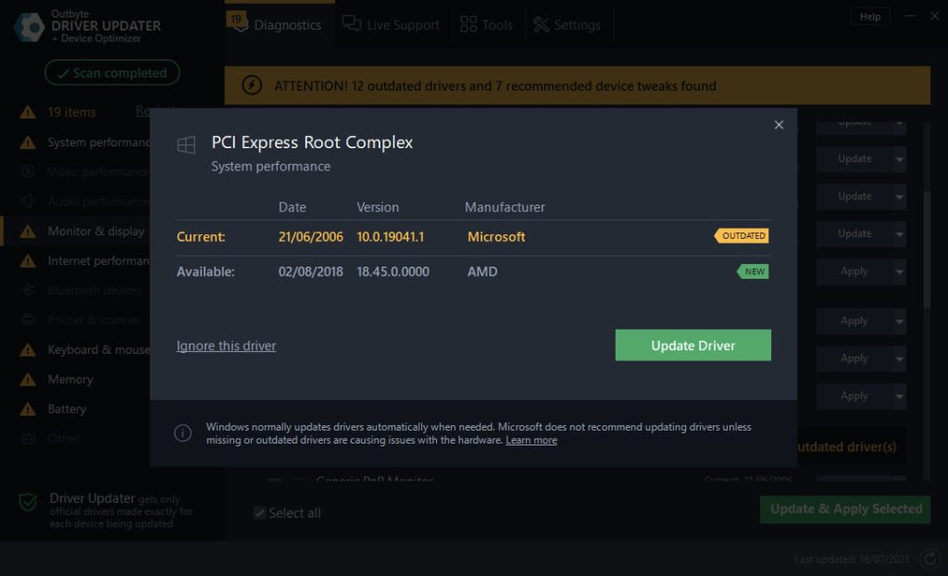Screen dimensions: 948x576
Task: Click the Settings wrench icon
Action: 541,25
